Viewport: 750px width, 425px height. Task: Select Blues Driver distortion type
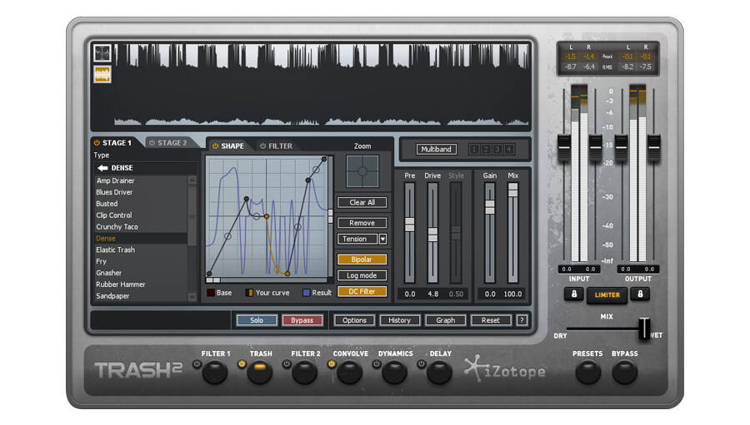[x=141, y=192]
